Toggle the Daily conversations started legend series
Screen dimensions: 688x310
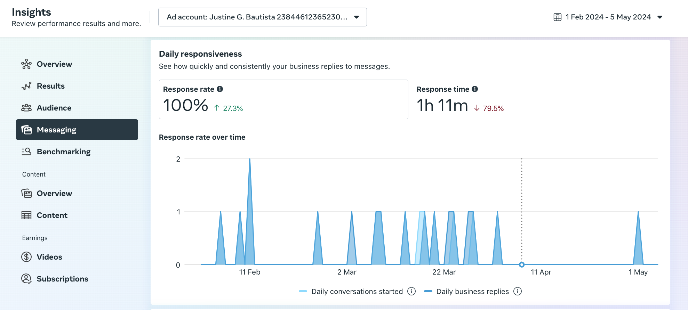pyautogui.click(x=357, y=291)
